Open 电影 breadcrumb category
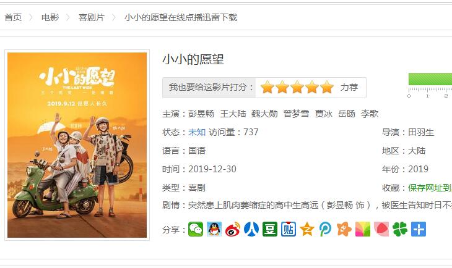Viewport: 452px width, 268px height. (50, 17)
